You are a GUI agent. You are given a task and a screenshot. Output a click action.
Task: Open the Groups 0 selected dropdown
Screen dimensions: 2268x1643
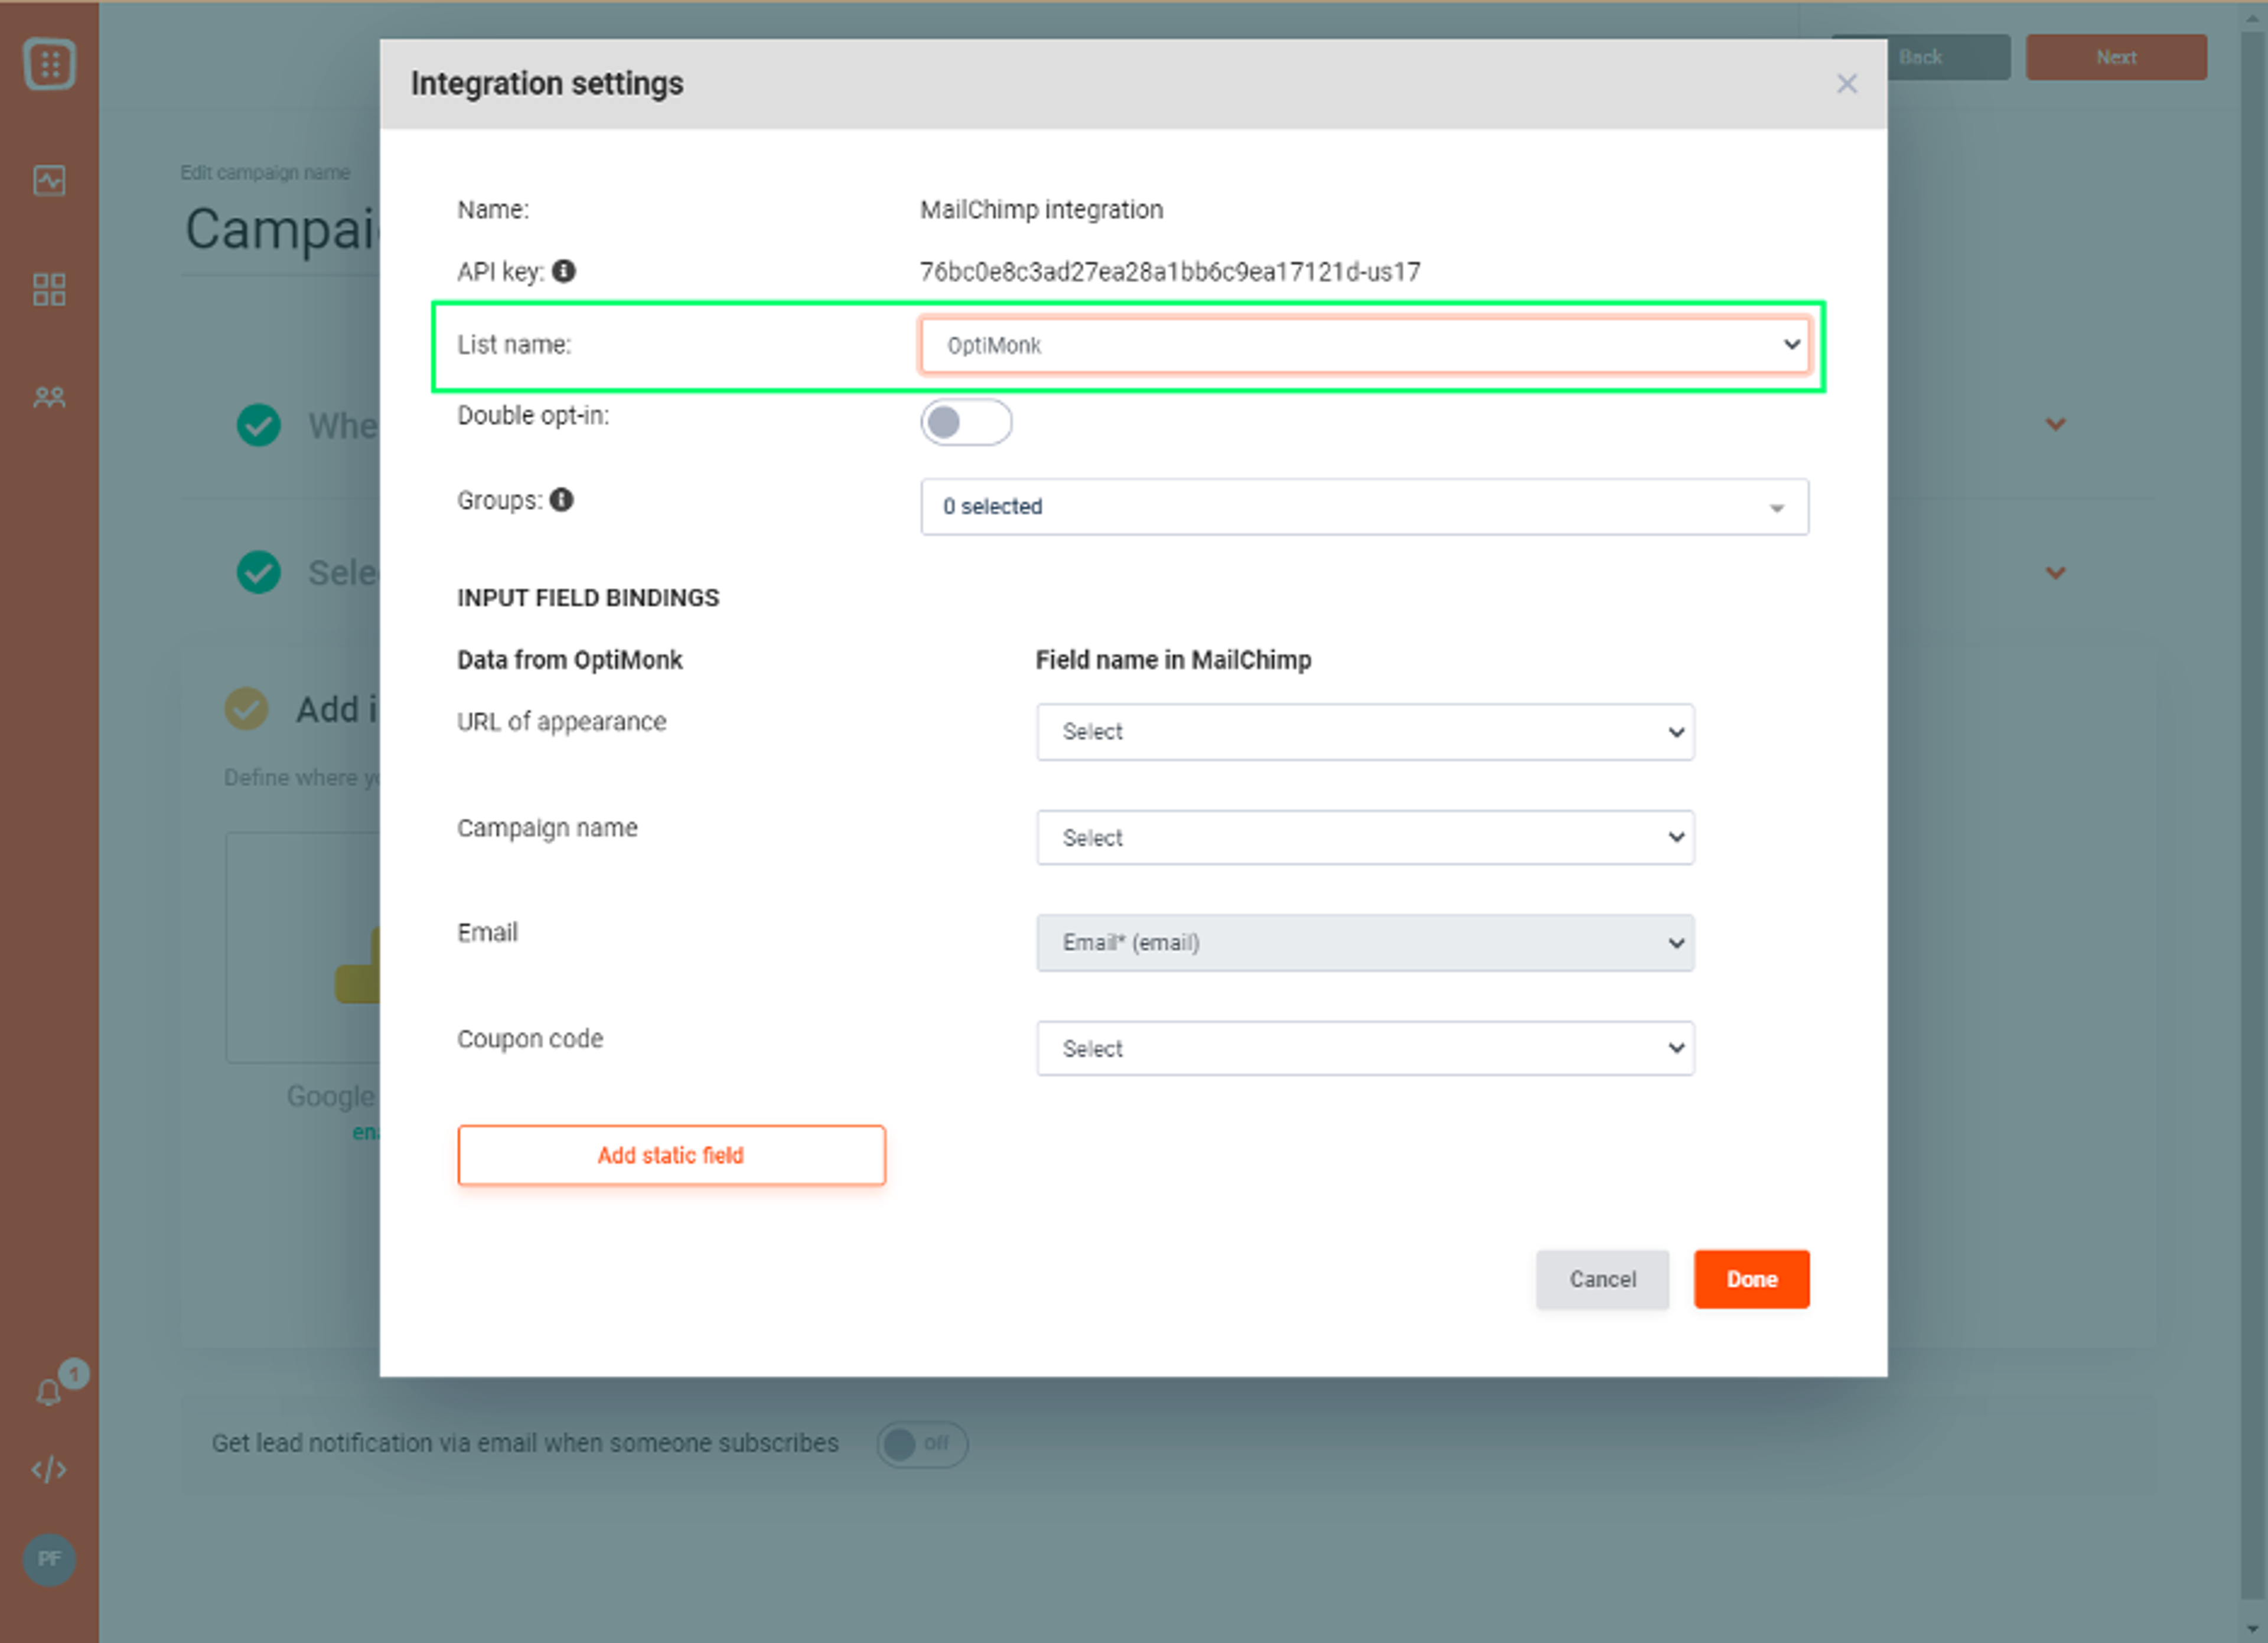click(1364, 506)
